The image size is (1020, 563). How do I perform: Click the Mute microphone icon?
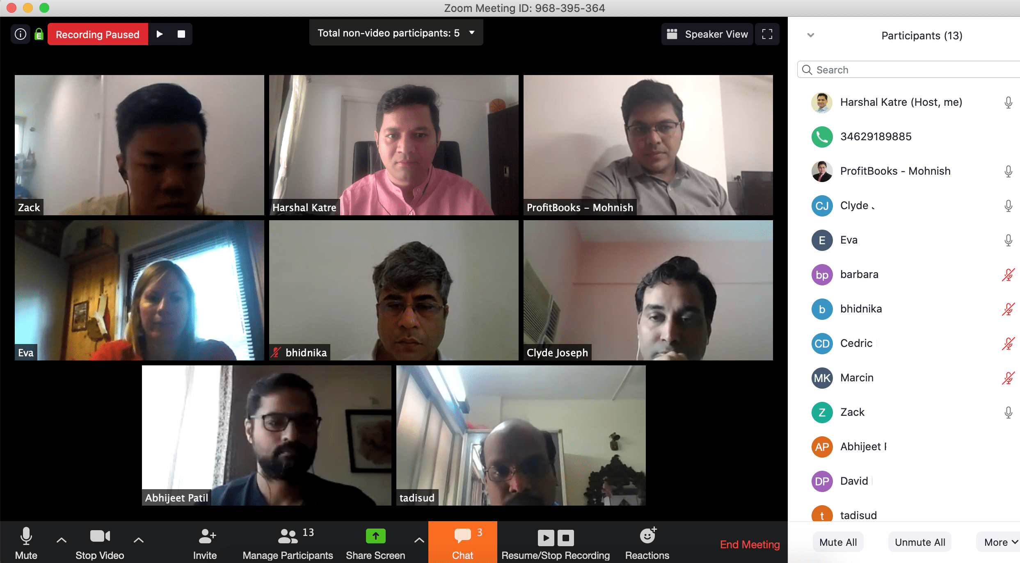tap(24, 537)
